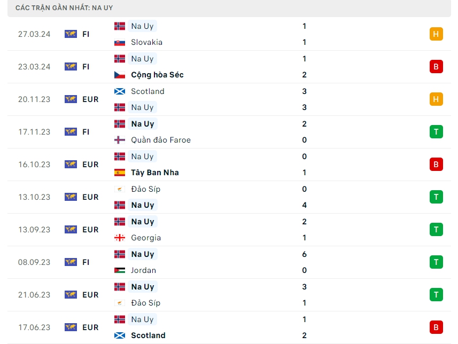The height and width of the screenshot is (344, 458).
Task: Click the Jordan flag icon
Action: point(120,270)
